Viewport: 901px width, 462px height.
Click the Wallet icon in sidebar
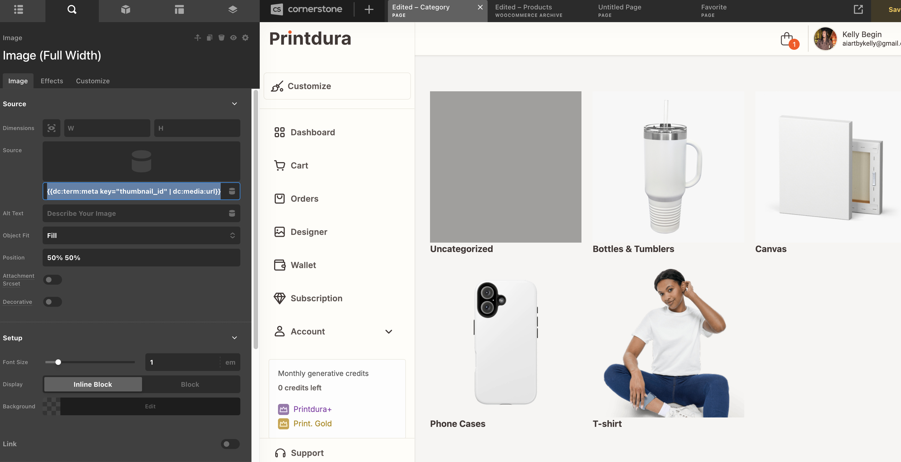279,265
